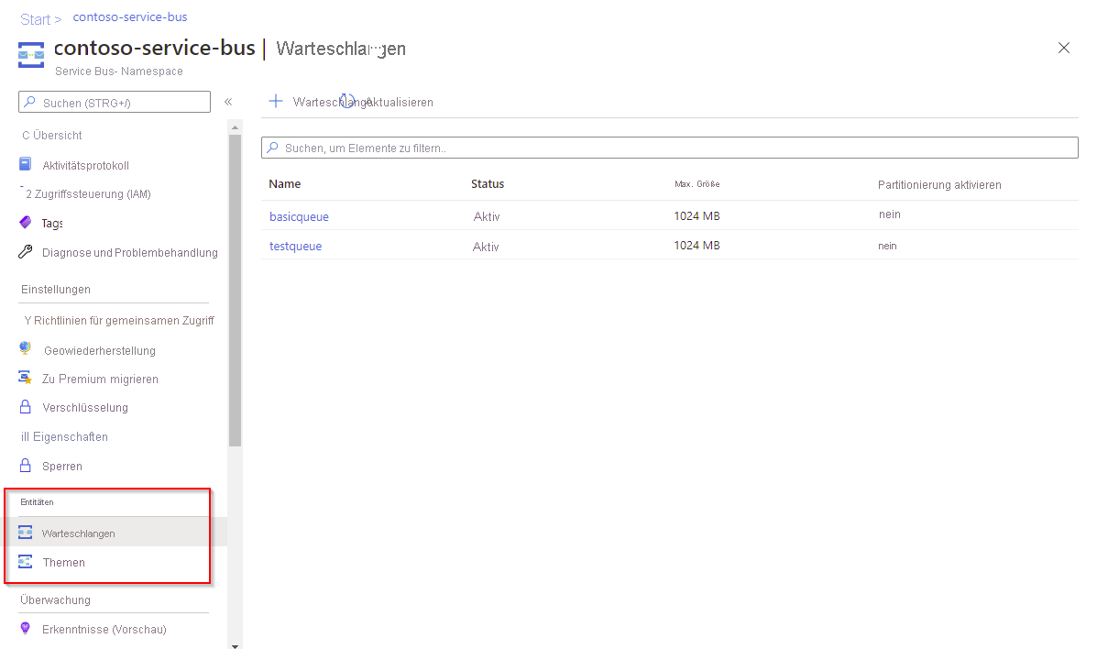The height and width of the screenshot is (649, 1097).
Task: Click the Service Bus namespace icon in header
Action: [31, 55]
